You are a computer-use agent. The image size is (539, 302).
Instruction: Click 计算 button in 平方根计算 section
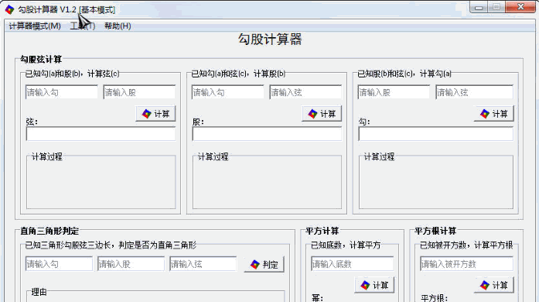493,285
